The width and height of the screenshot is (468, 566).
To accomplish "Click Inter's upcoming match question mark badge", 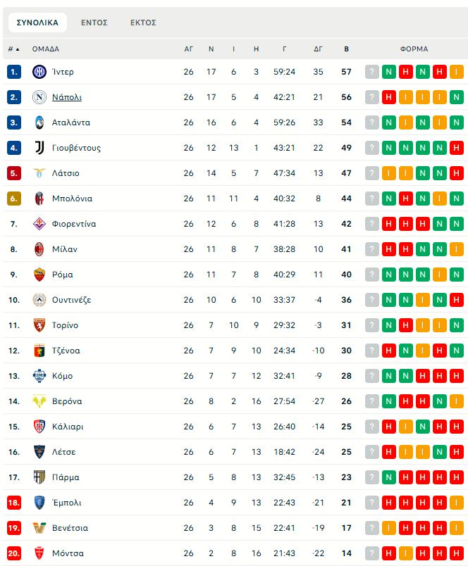I will 372,72.
